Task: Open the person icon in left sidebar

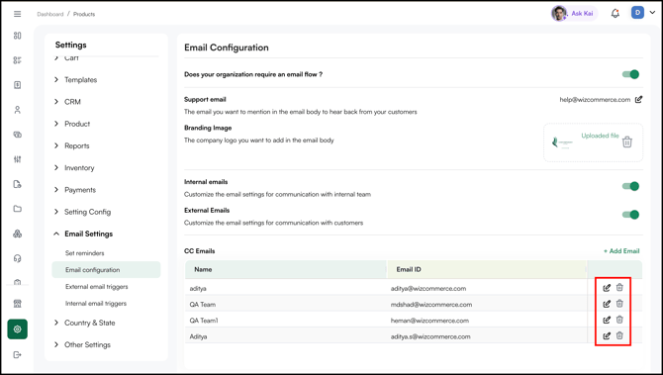Action: tap(18, 110)
